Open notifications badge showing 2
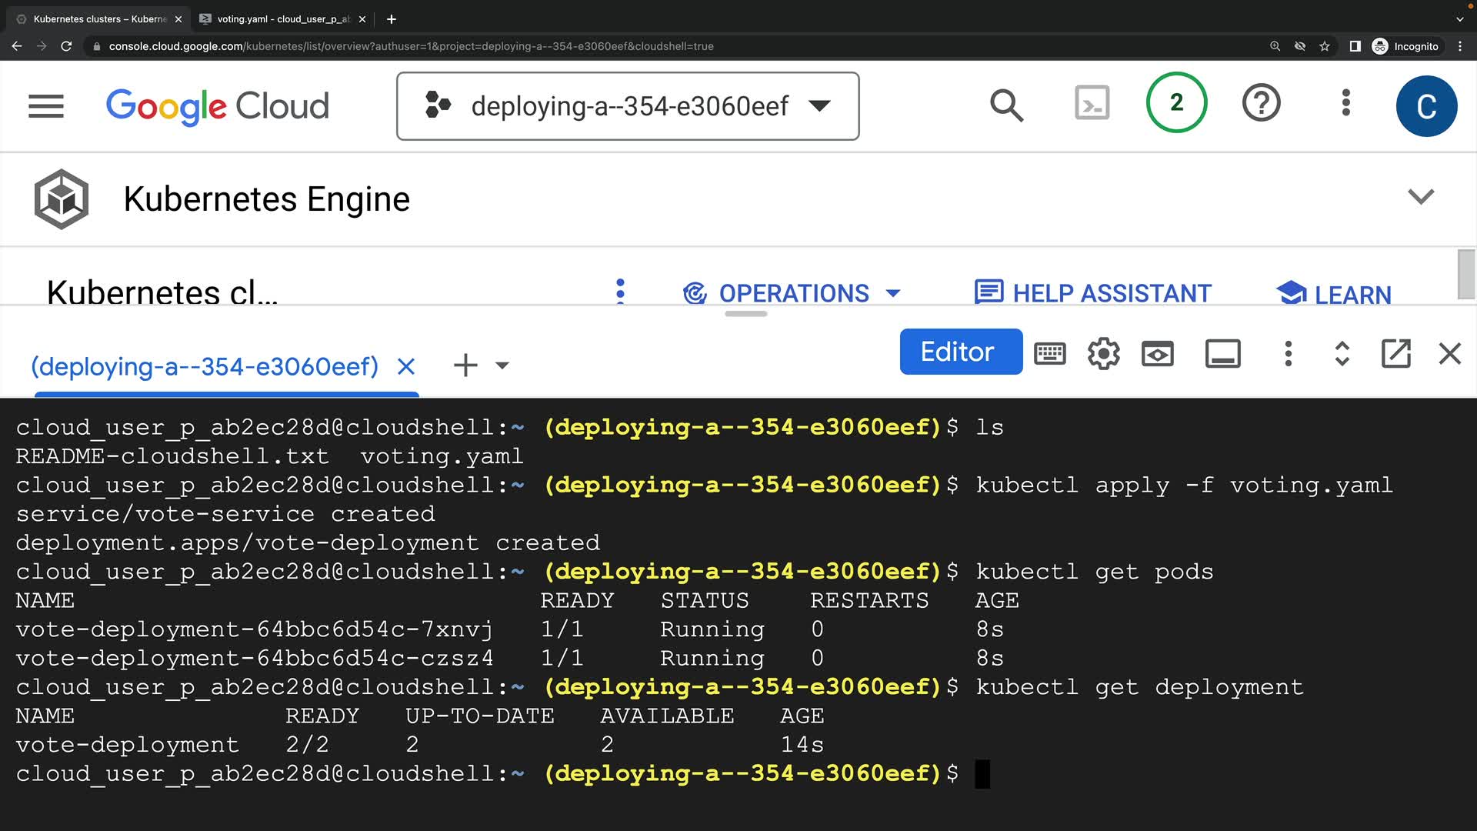This screenshot has height=831, width=1477. click(x=1176, y=103)
